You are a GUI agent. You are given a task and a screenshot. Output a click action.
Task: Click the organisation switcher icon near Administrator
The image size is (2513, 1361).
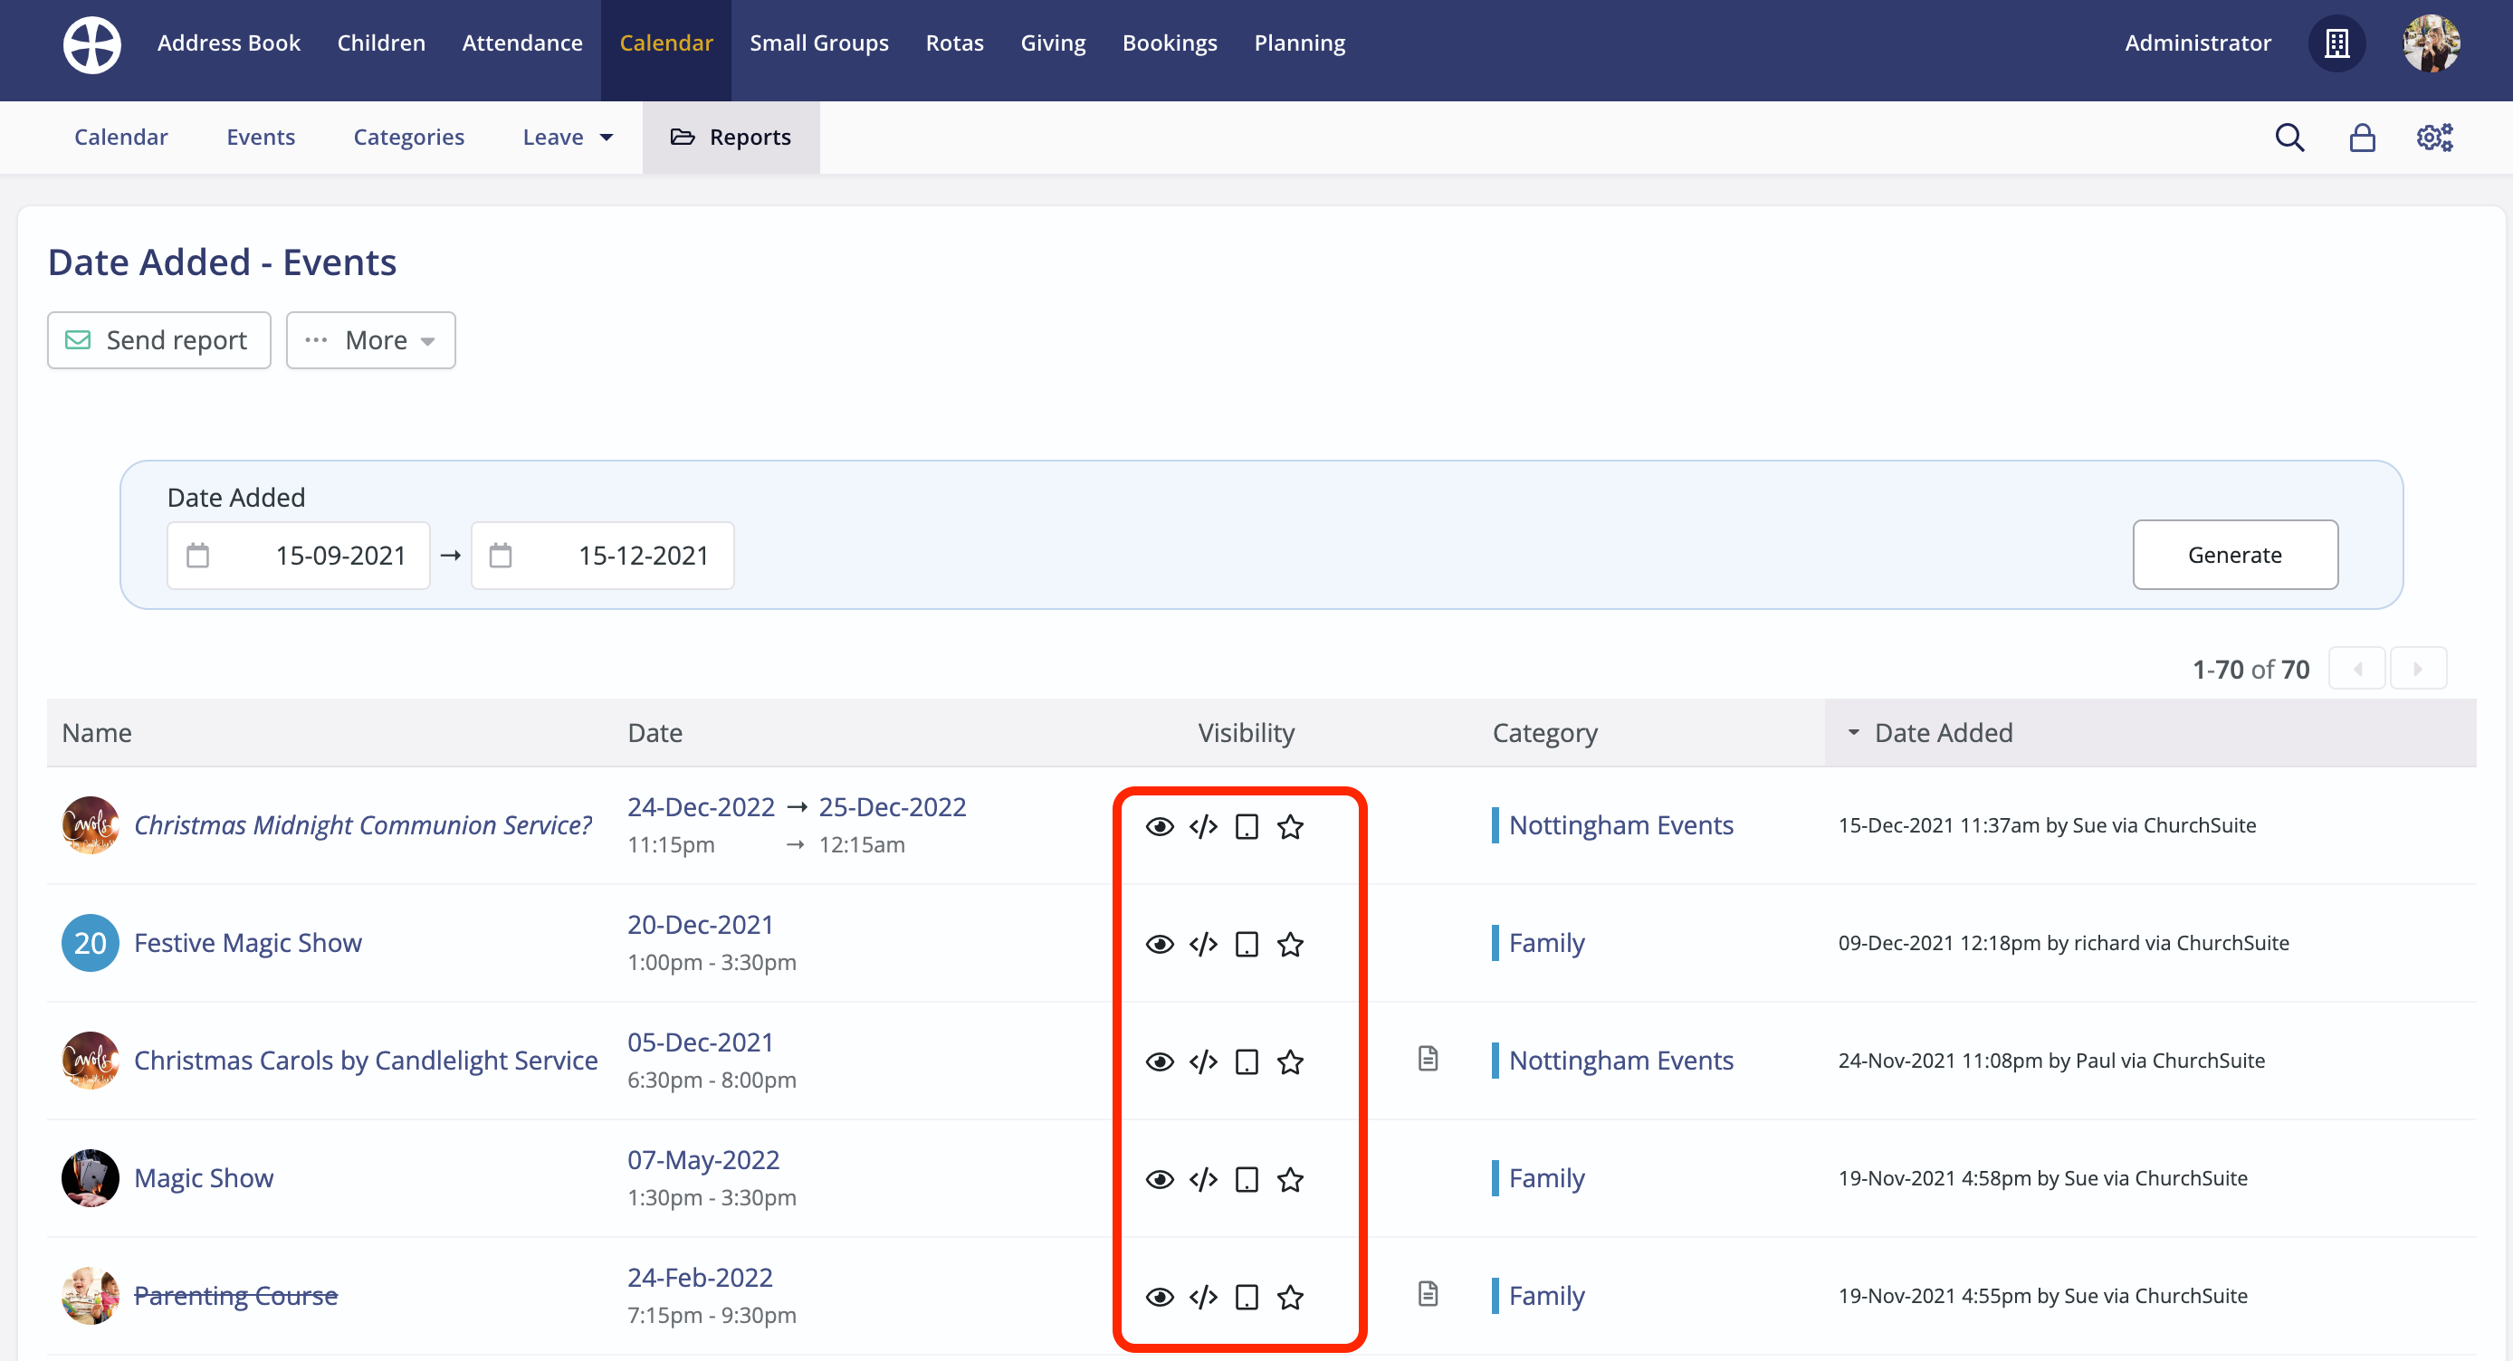pos(2337,43)
